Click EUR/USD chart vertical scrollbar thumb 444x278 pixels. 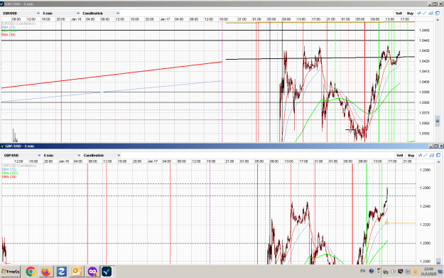438,121
